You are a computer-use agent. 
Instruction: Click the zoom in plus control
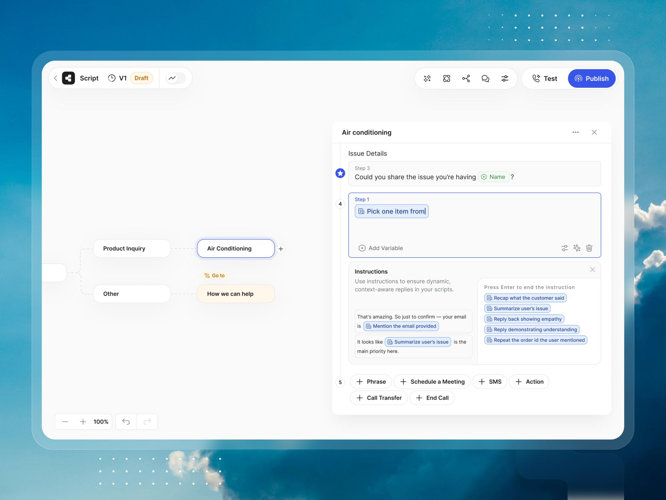pyautogui.click(x=83, y=422)
